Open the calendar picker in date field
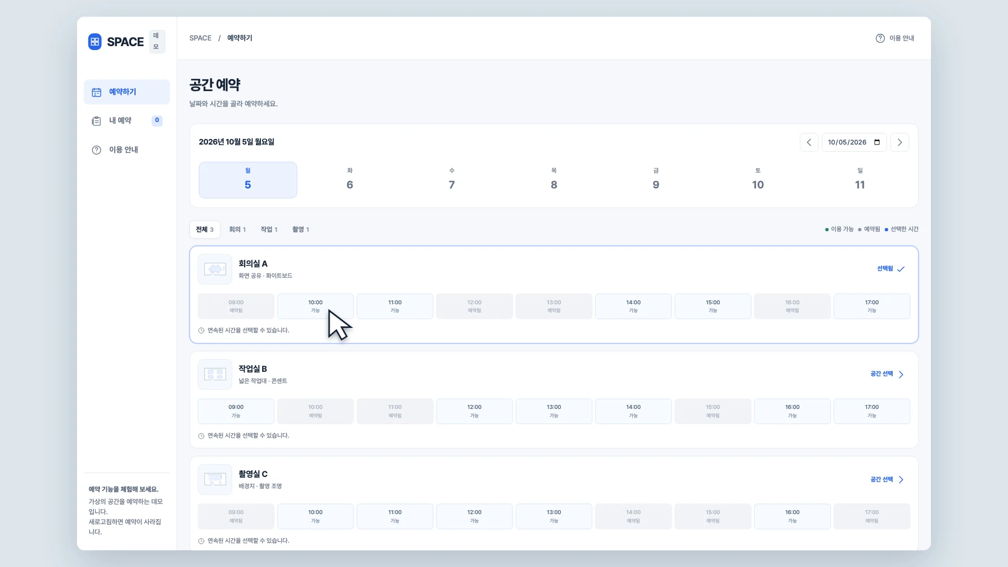The image size is (1008, 567). point(877,142)
